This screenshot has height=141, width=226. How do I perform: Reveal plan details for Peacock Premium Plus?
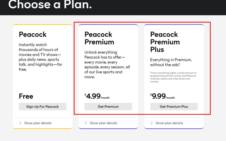pos(169,123)
